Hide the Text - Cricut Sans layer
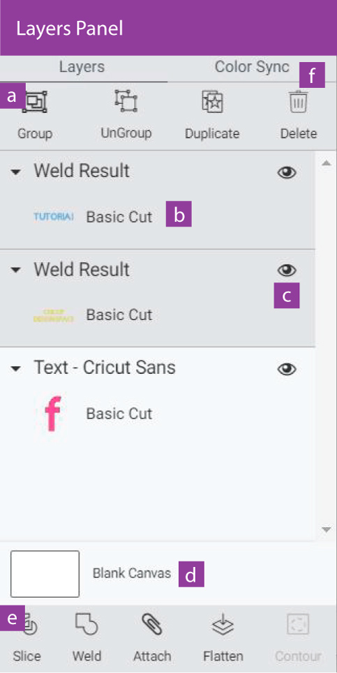 tap(287, 369)
